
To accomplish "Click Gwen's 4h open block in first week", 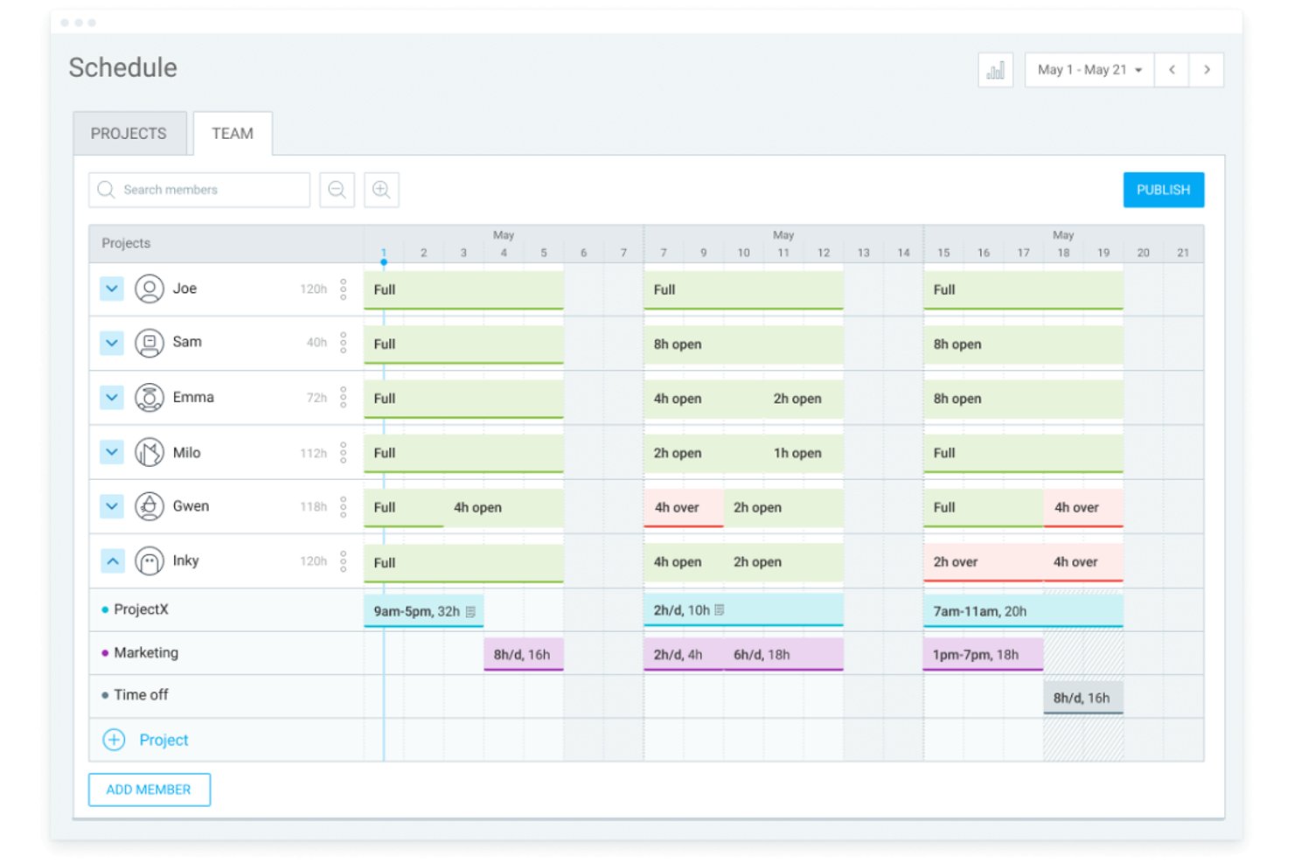I will tap(504, 508).
